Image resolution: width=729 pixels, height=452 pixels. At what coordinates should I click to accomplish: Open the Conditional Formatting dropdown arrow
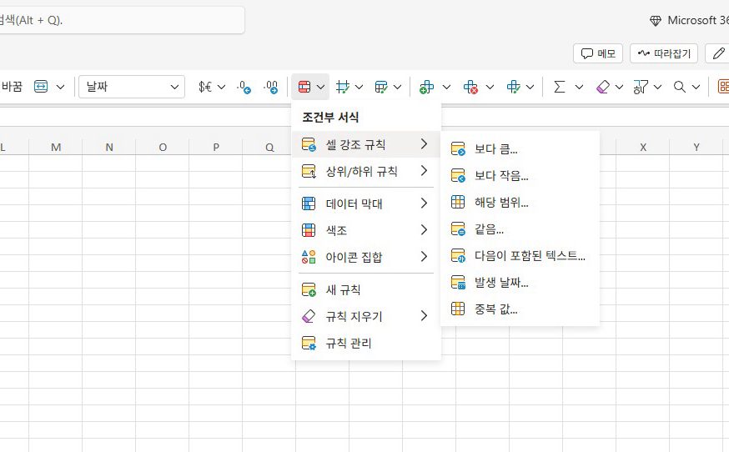(321, 87)
